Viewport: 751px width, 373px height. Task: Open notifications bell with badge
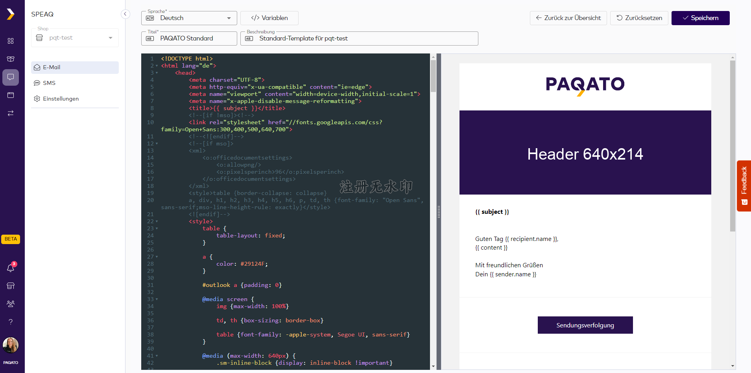point(11,268)
